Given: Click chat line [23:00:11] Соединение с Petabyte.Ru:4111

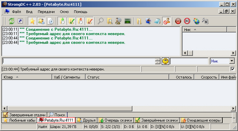Looking at the screenshot, I should coord(48,29).
